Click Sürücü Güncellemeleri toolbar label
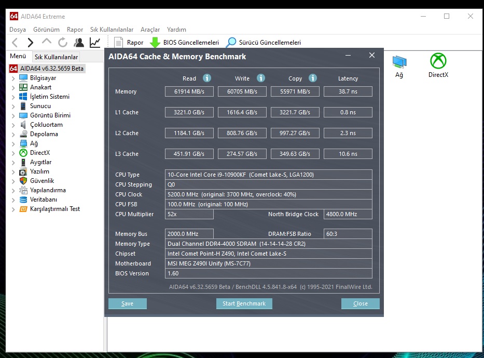 pos(270,43)
